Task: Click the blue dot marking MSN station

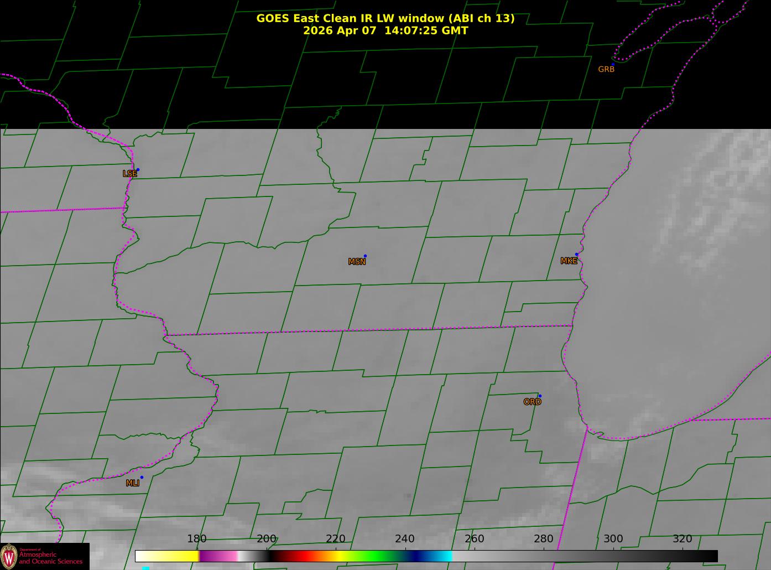Action: point(365,256)
